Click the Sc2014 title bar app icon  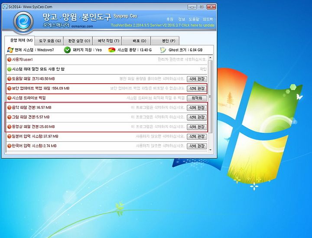point(5,7)
